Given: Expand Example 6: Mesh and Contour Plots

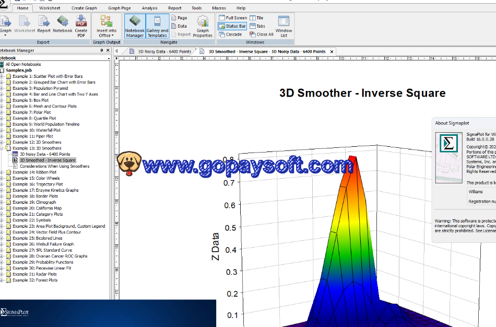Looking at the screenshot, I should pyautogui.click(x=2, y=107).
